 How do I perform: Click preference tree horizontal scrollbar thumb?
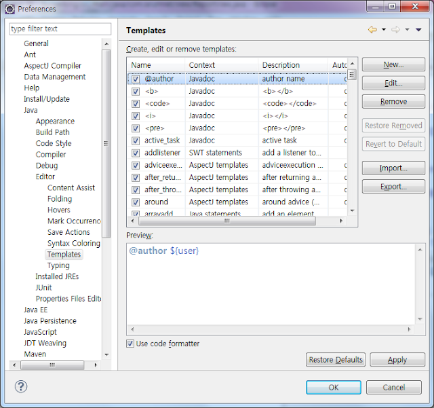[x=52, y=365]
